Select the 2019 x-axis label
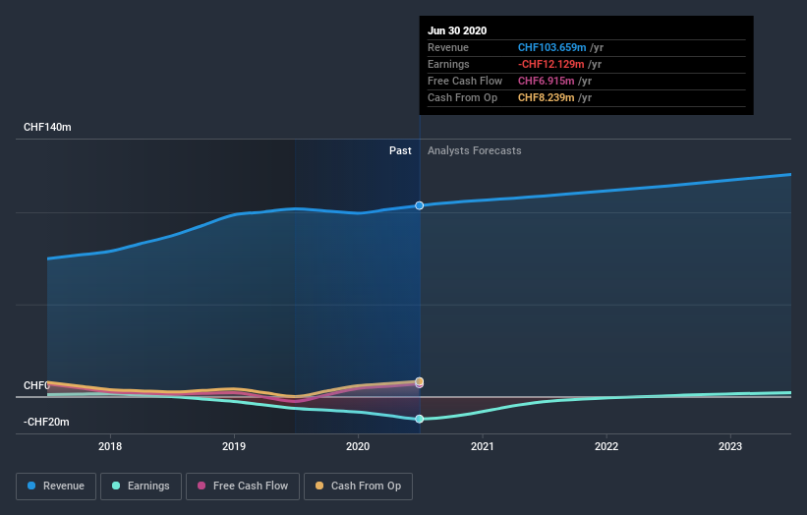Viewport: 807px width, 515px height. 234,446
